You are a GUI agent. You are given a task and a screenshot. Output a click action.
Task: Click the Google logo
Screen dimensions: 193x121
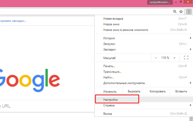click(x=30, y=80)
